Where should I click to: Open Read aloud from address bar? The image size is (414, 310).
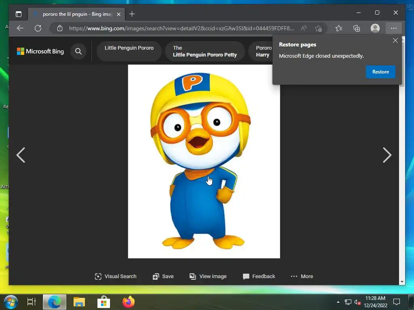tap(304, 28)
